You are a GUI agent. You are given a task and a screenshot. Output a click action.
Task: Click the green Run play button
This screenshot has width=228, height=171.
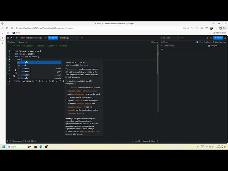[x=46, y=38]
